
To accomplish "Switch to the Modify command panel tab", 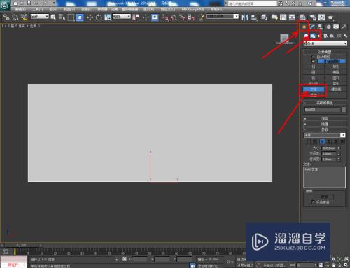I will point(312,27).
